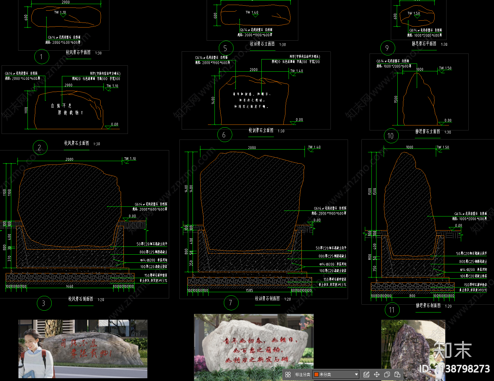The height and width of the screenshot is (381, 494).
Task: Click the 标注分类 label in the toolbar
Action: pos(303,374)
